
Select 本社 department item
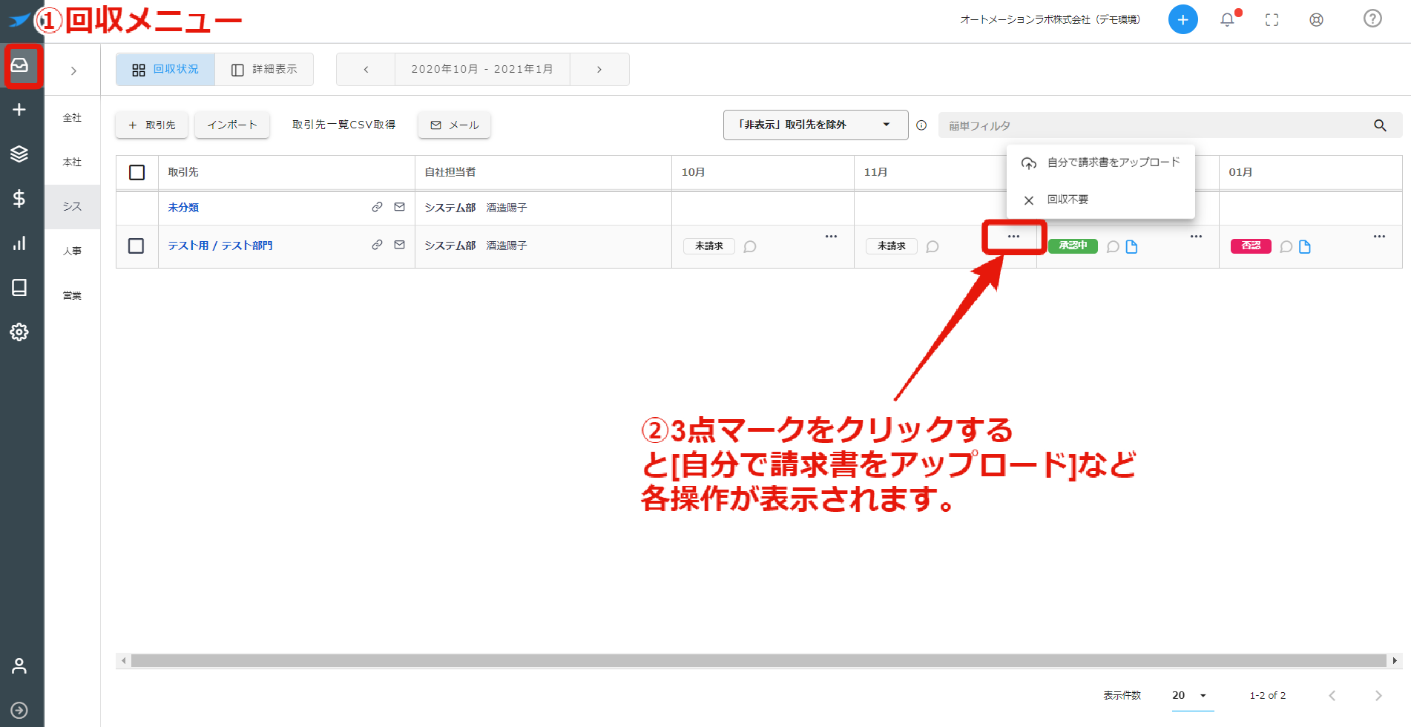tap(72, 162)
